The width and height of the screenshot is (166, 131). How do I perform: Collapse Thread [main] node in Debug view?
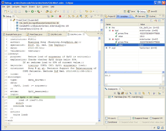click(x=11, y=20)
